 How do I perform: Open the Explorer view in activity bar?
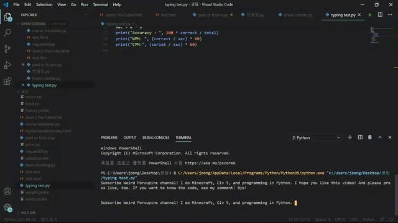[7, 17]
